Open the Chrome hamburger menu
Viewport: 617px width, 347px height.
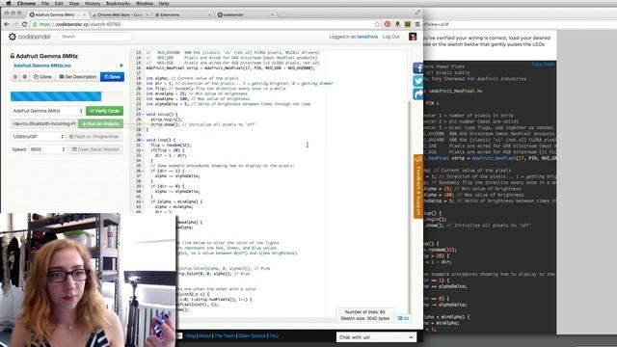tap(417, 24)
